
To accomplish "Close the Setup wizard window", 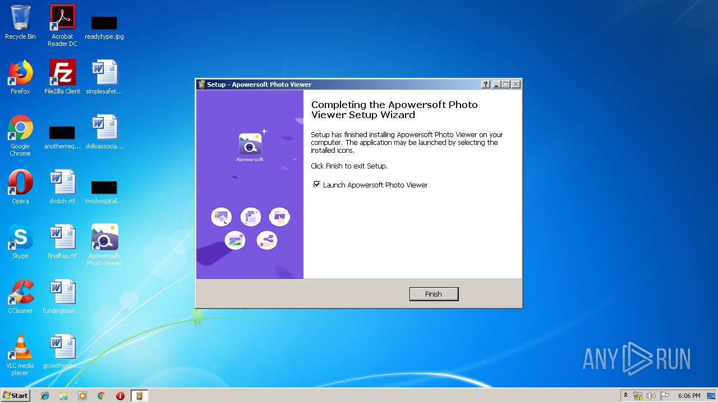I will point(516,85).
